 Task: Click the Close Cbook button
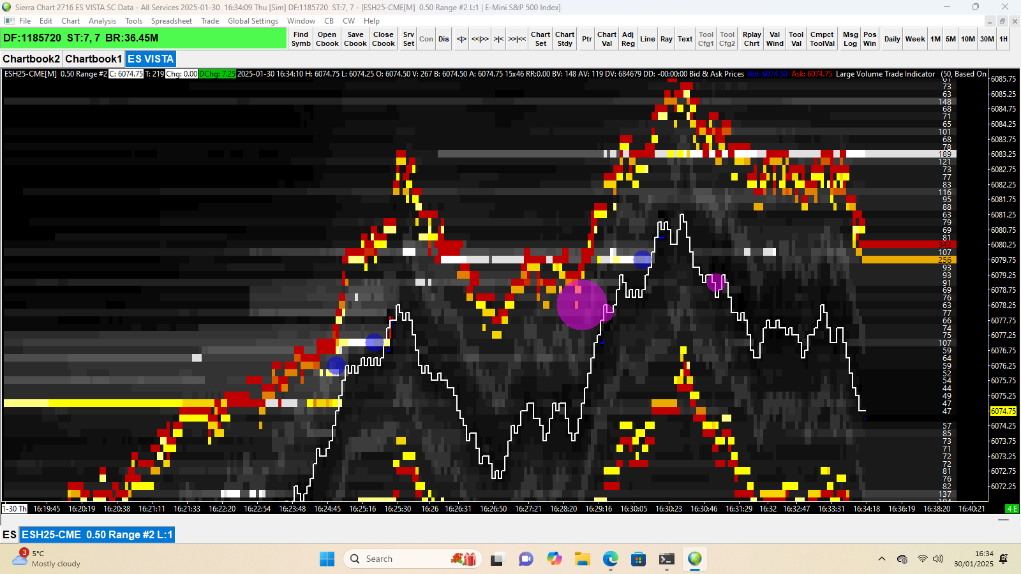[x=384, y=39]
